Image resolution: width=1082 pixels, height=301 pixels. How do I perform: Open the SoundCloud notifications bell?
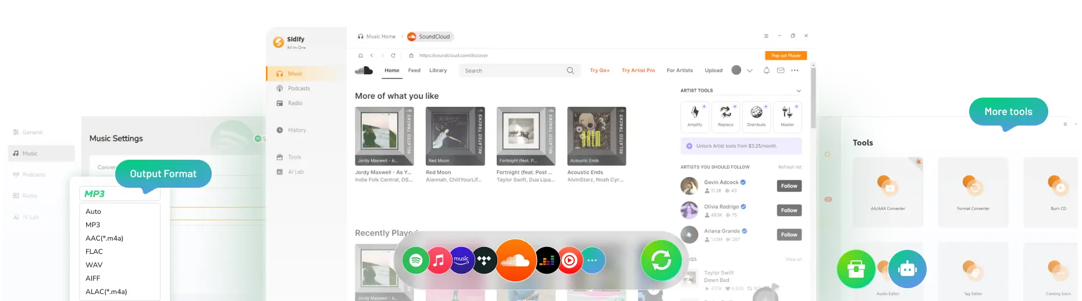click(766, 70)
